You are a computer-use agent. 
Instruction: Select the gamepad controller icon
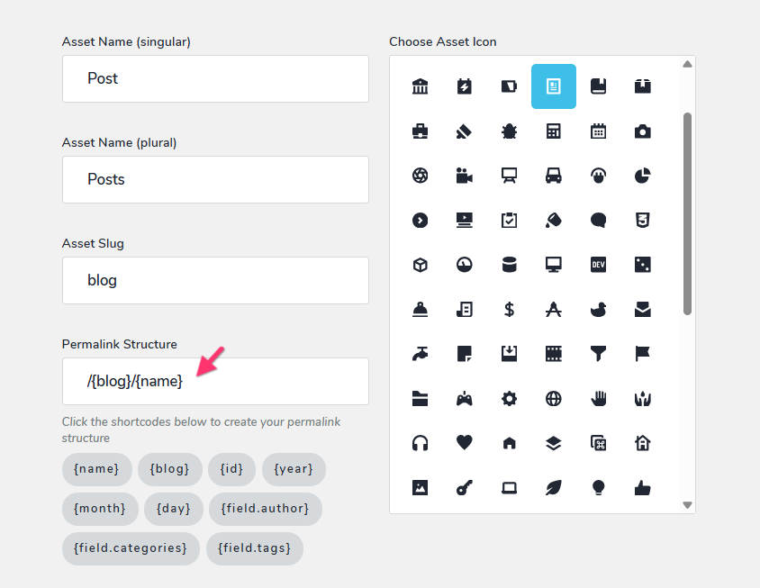point(465,399)
